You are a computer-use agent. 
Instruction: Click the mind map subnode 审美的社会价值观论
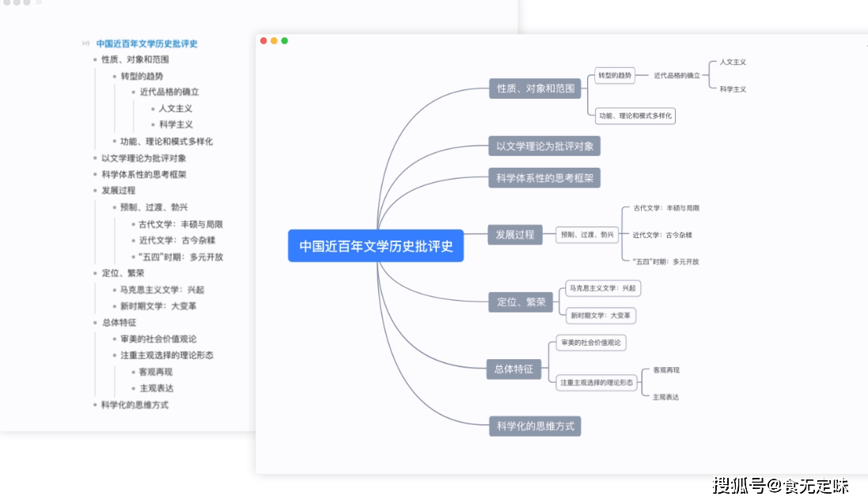(x=591, y=343)
